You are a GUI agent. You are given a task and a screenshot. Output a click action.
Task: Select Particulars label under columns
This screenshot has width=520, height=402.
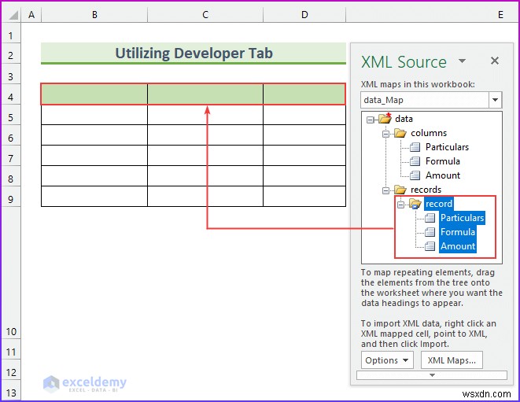(447, 147)
